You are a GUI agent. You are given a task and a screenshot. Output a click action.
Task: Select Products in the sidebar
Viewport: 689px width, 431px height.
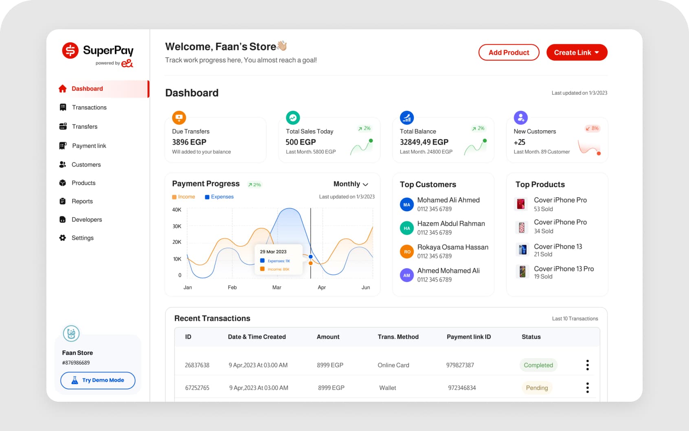(83, 183)
